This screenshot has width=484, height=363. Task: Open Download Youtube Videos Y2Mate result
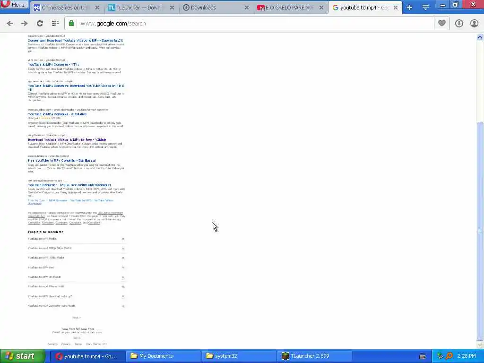(67, 140)
